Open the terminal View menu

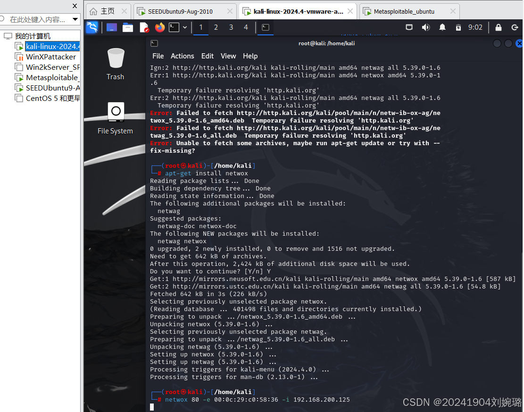[228, 56]
